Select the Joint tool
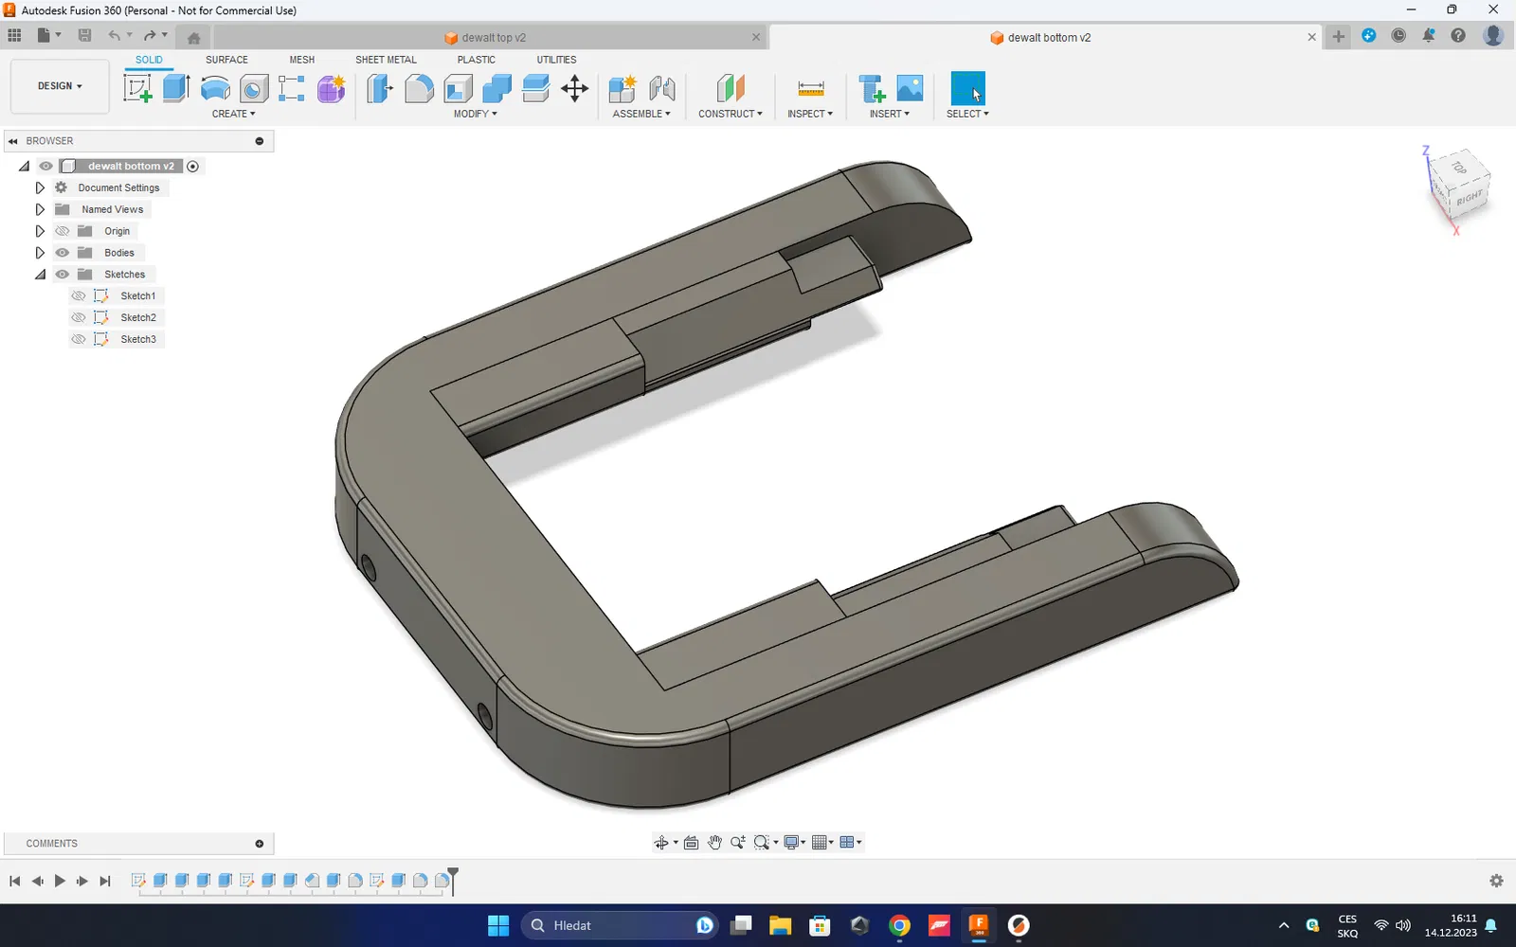The image size is (1516, 947). tap(662, 89)
